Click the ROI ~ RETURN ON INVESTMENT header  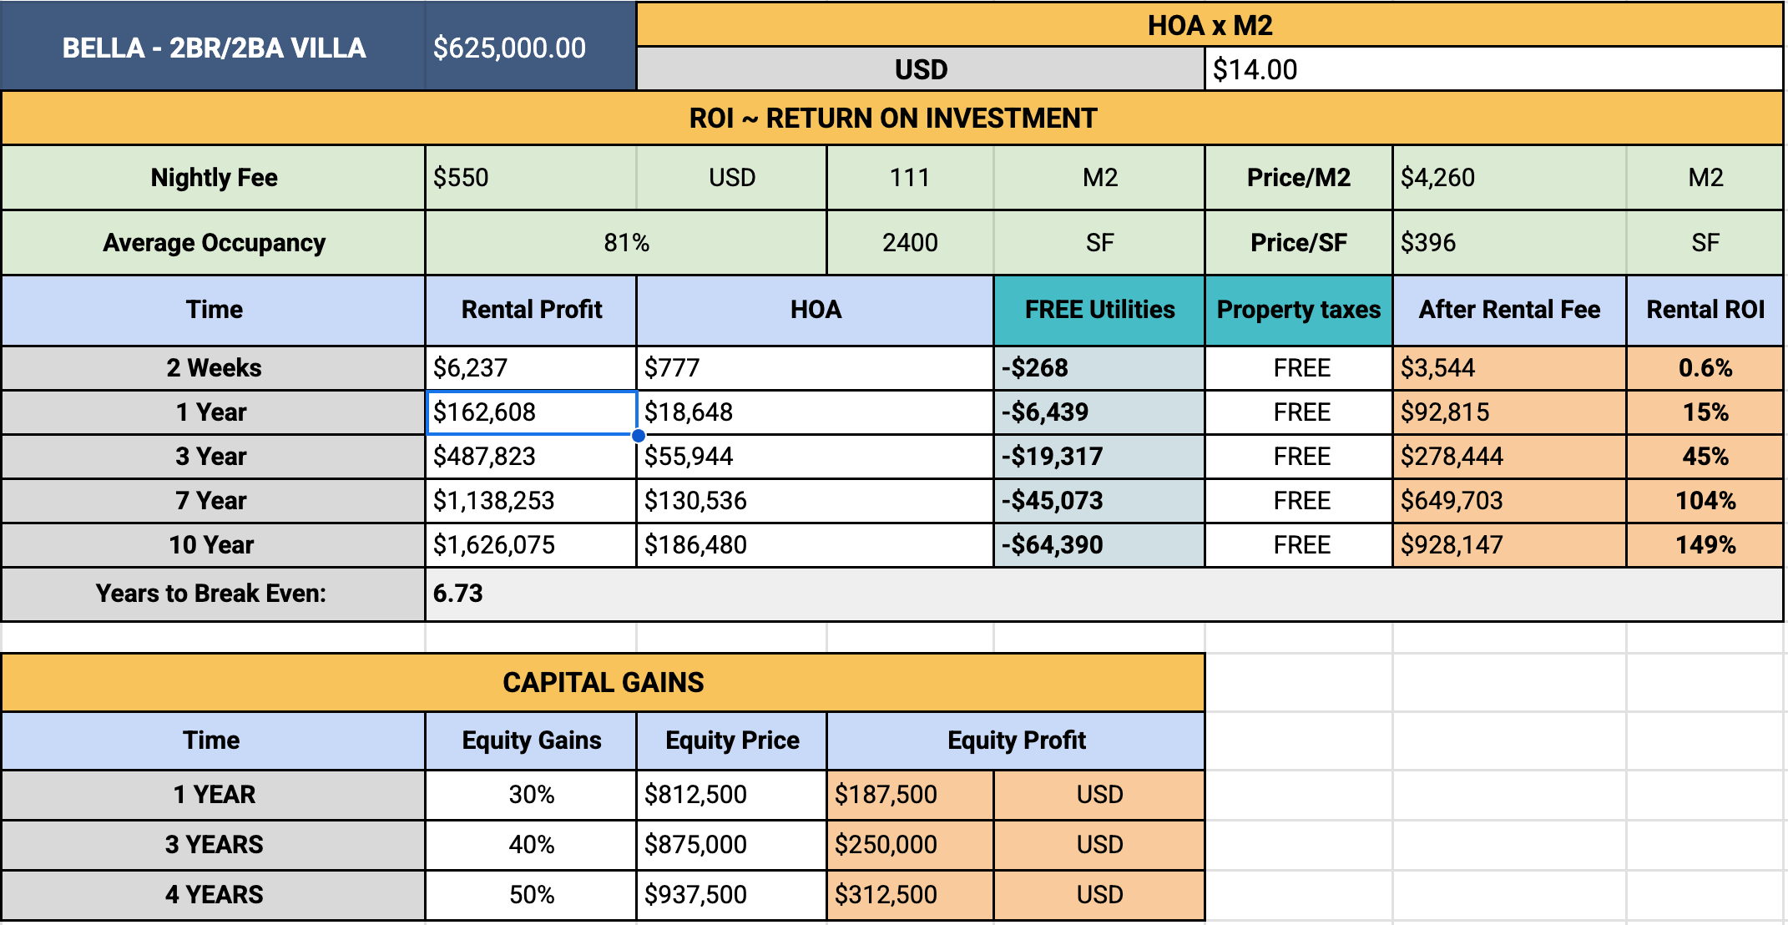[891, 119]
